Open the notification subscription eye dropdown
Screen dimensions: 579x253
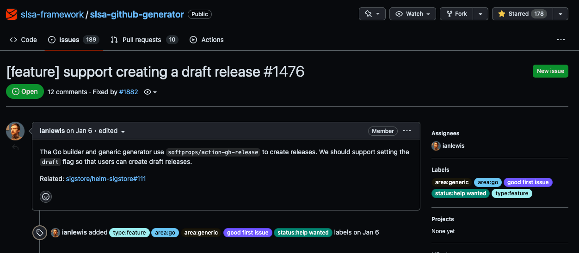(x=150, y=92)
